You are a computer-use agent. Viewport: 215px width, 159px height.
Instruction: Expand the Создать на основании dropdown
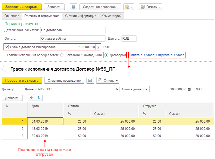click(x=100, y=7)
